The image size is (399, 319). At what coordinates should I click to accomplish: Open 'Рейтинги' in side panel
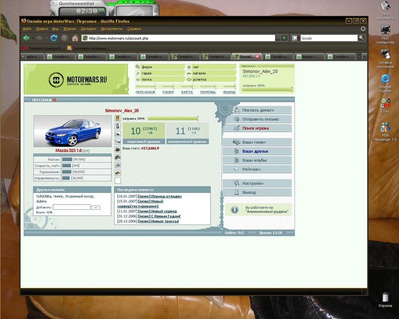[257, 169]
